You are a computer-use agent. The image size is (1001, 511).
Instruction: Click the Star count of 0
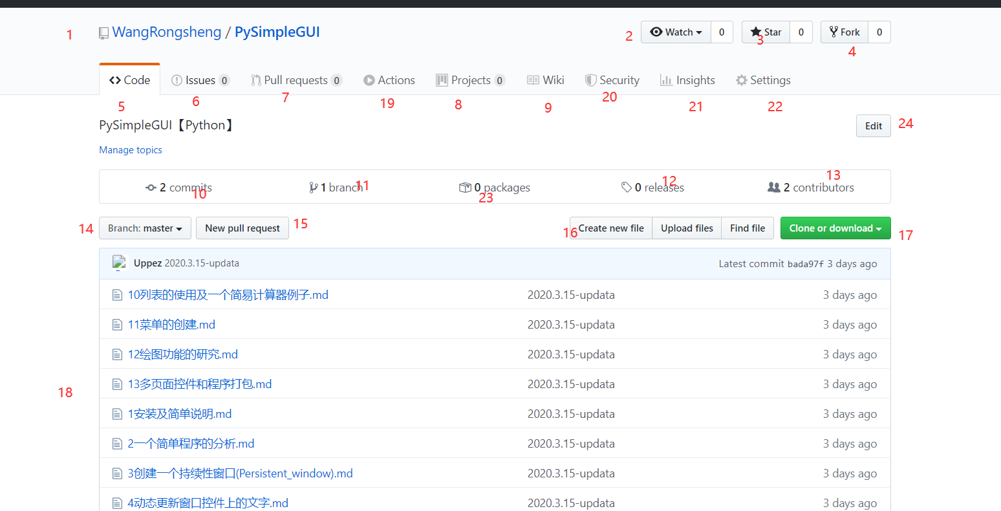pyautogui.click(x=801, y=32)
